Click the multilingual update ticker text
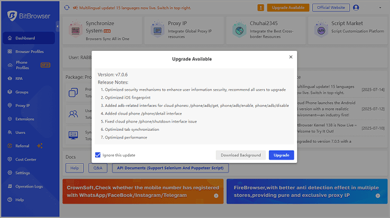The width and height of the screenshot is (390, 218). coord(135,8)
